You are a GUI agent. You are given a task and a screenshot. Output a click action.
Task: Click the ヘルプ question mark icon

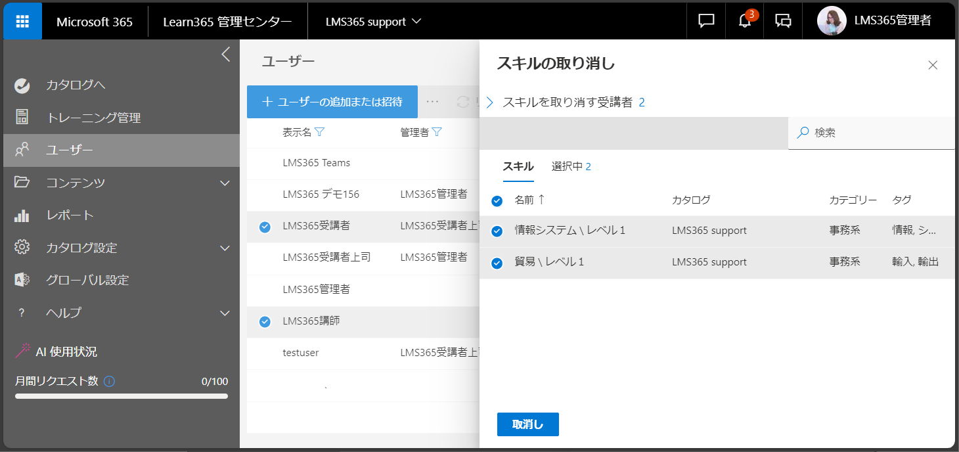(x=22, y=313)
